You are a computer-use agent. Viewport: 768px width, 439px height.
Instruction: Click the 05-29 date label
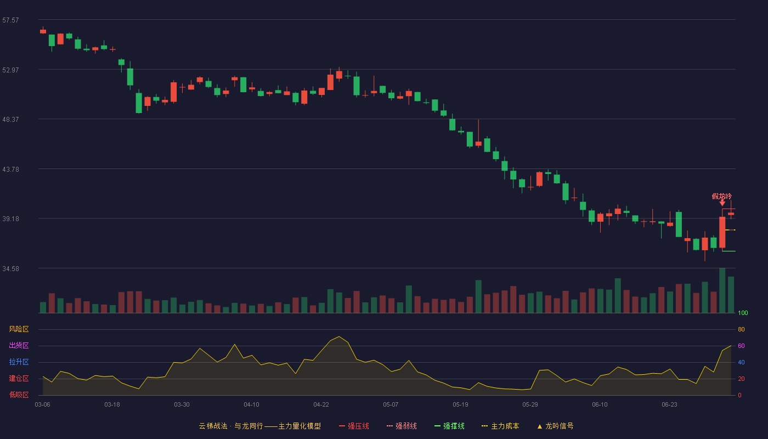coord(530,404)
